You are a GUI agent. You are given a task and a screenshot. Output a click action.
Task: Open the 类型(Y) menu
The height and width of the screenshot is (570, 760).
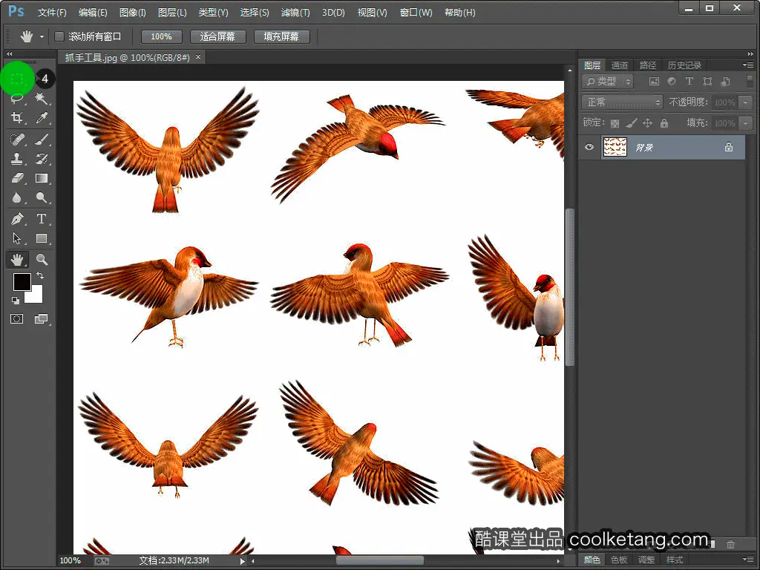coord(213,13)
